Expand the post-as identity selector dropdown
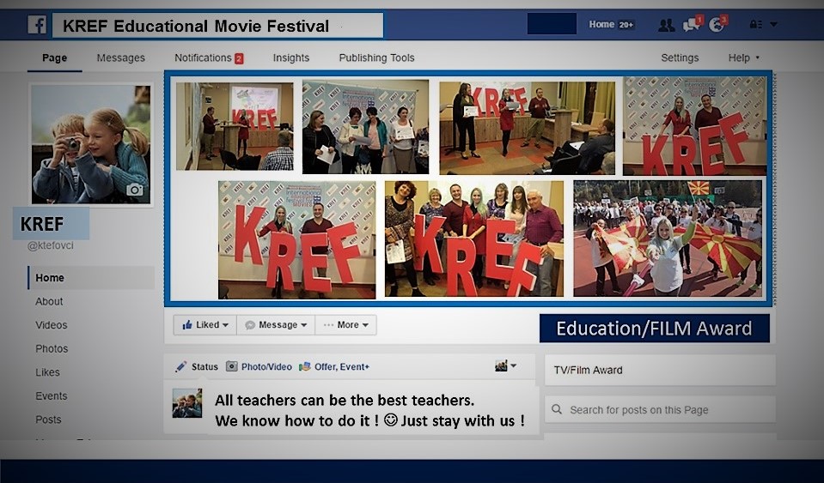Screen dimensions: 824x483 coord(505,365)
